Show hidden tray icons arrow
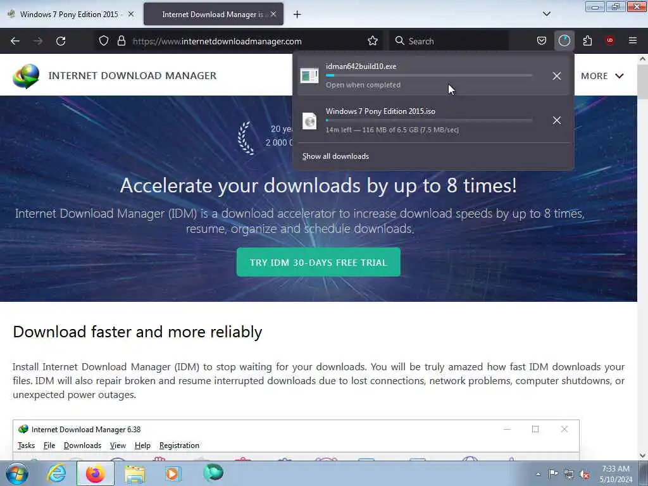This screenshot has width=648, height=486. (538, 474)
